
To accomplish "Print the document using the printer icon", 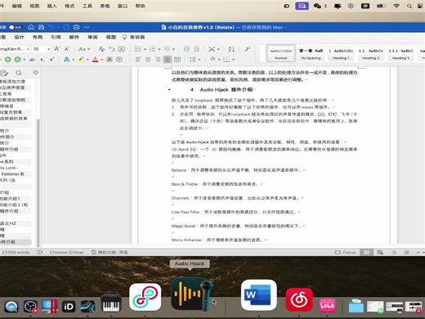I will (x=77, y=27).
